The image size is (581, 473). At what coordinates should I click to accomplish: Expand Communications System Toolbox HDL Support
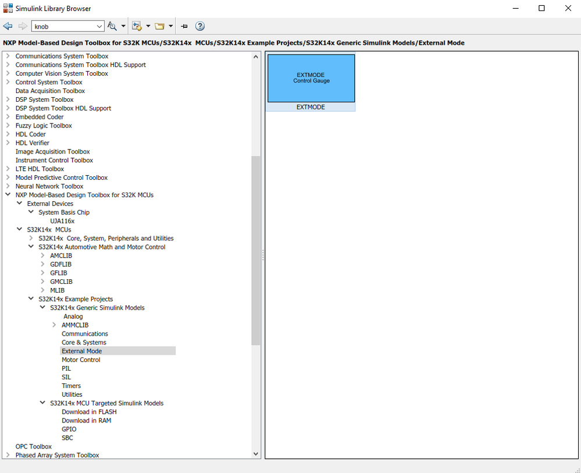tap(8, 65)
